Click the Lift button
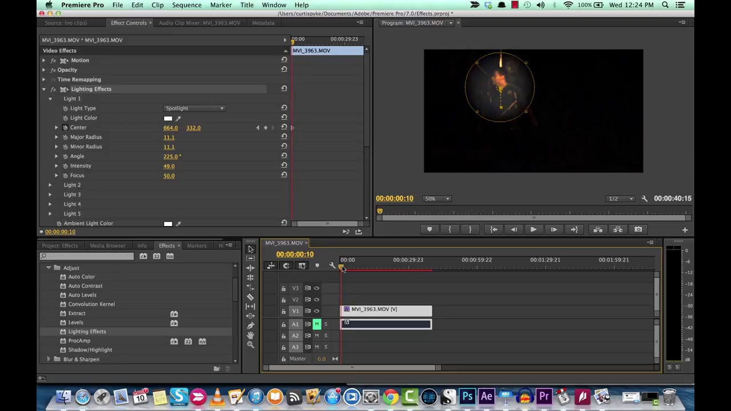 pyautogui.click(x=597, y=229)
